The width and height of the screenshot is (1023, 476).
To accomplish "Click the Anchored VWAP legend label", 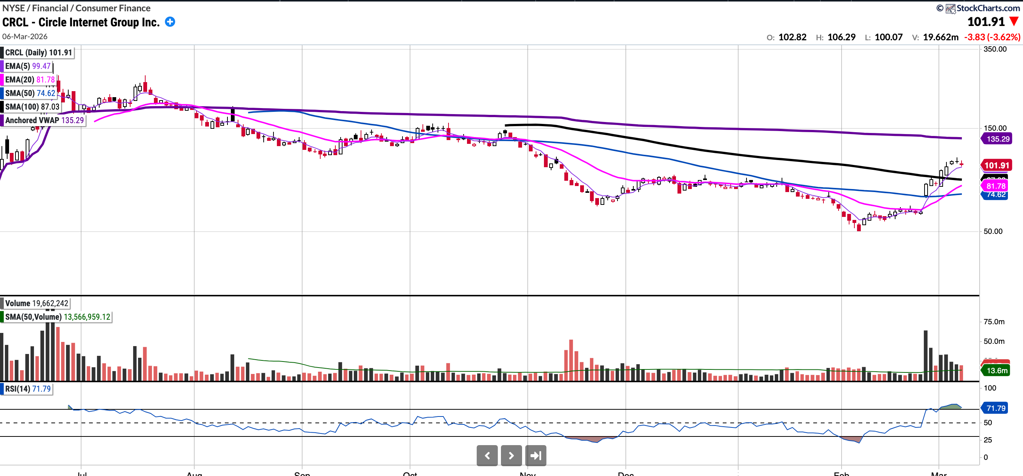I will coord(44,120).
